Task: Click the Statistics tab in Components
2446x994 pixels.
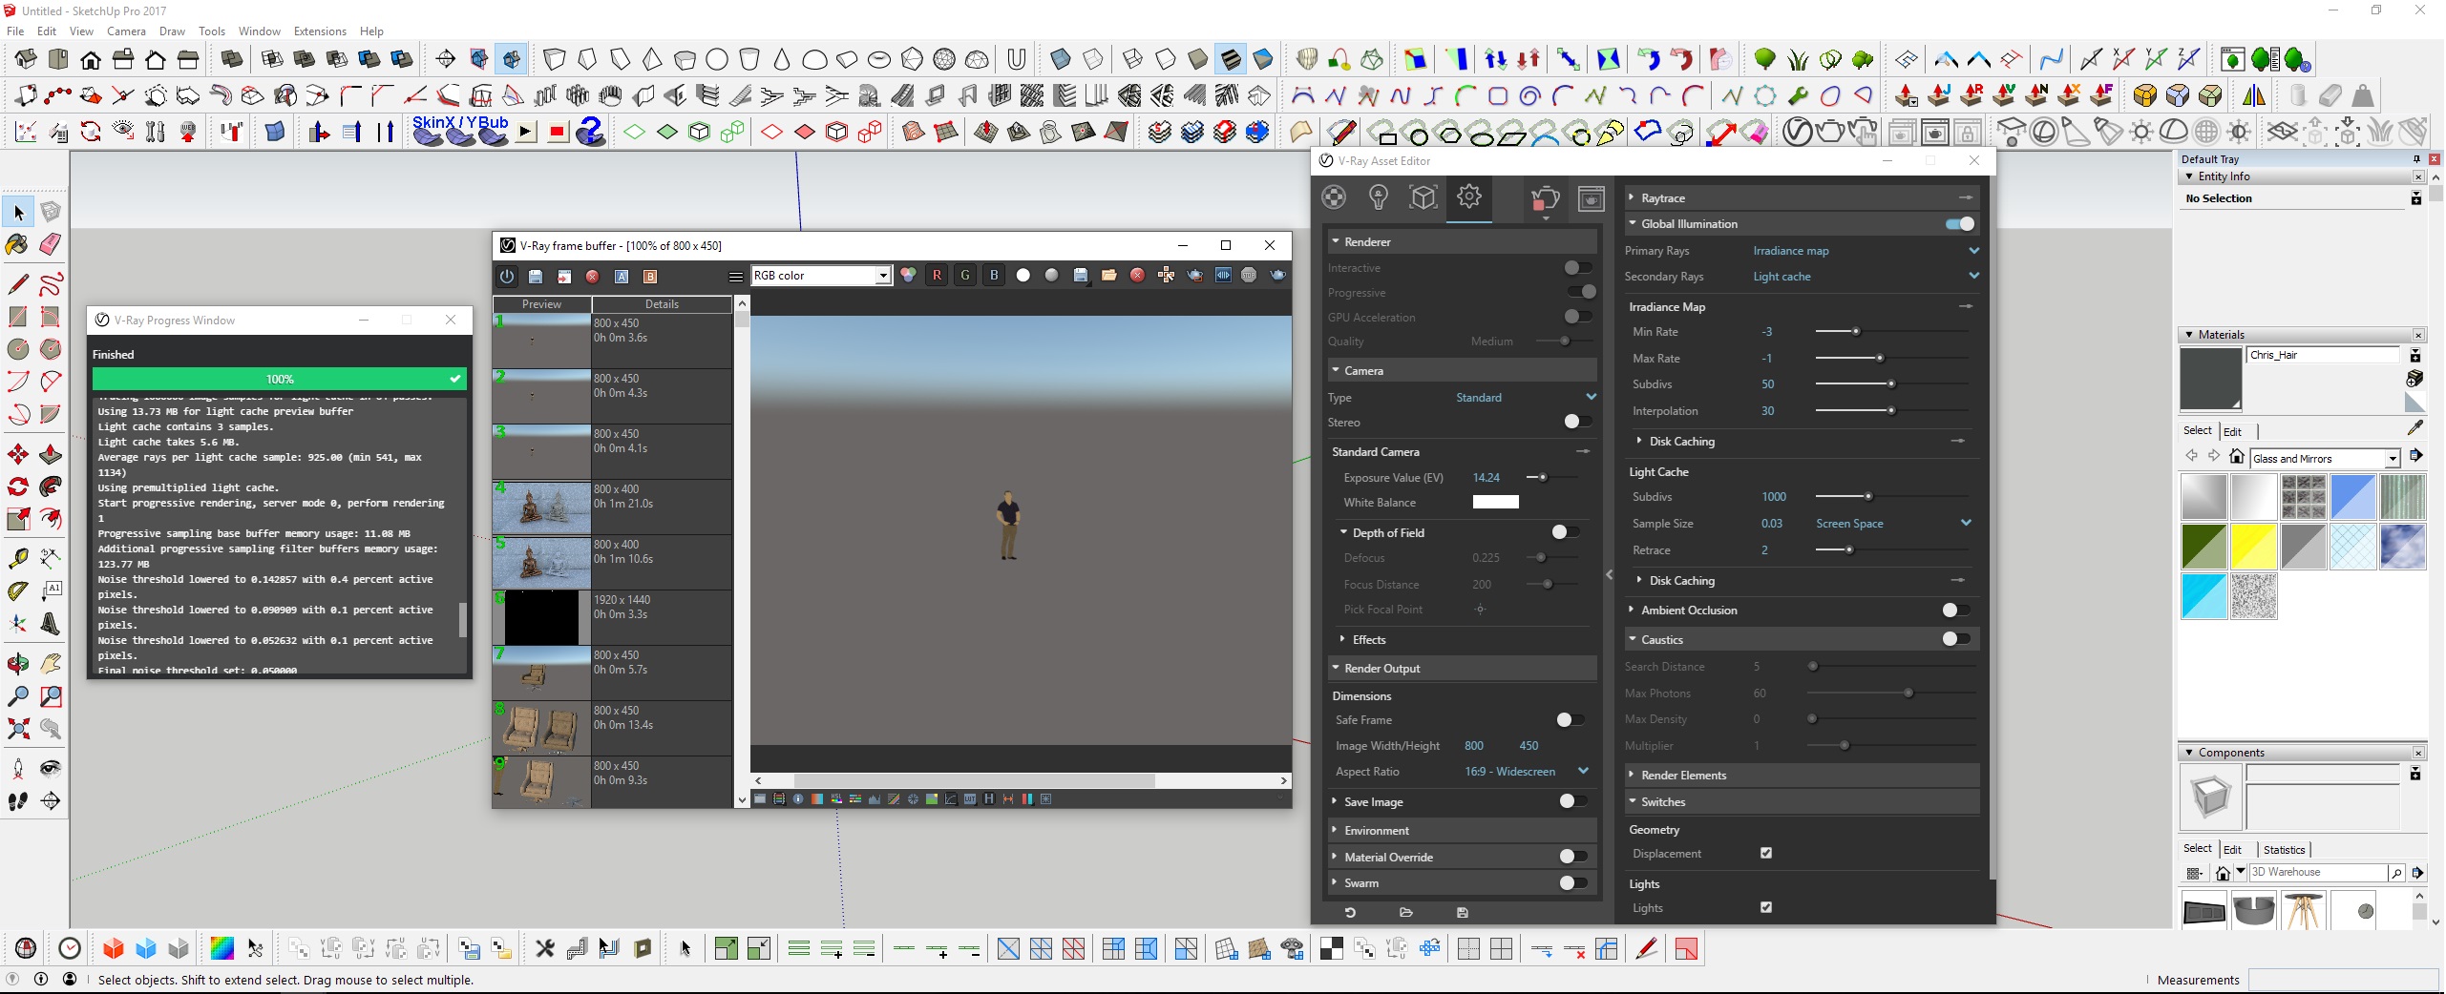Action: [2284, 850]
